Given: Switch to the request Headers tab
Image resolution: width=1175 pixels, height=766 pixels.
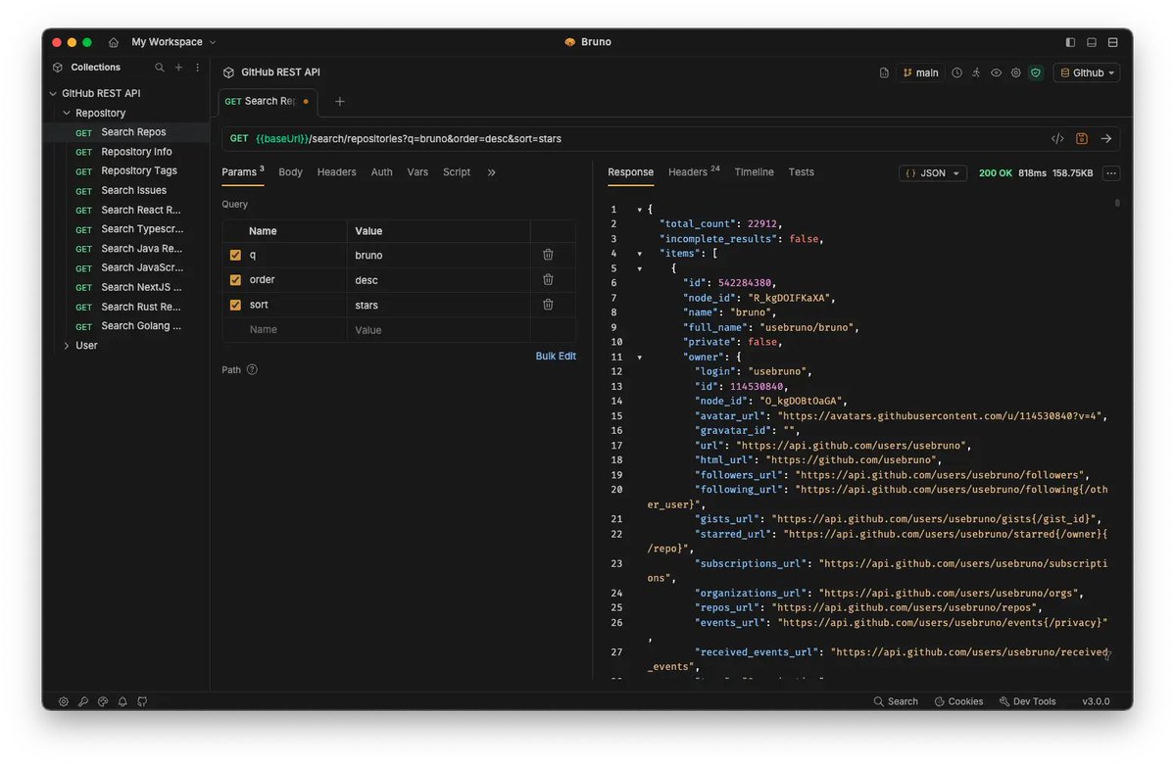Looking at the screenshot, I should [x=336, y=172].
